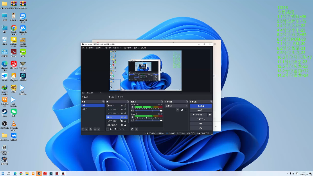Click the Filters button above Sources panel
Viewport: 313px width, 176px height.
(121, 97)
